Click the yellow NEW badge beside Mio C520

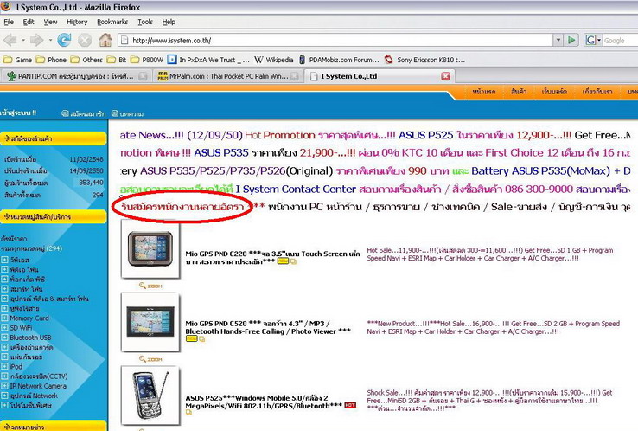[x=191, y=339]
